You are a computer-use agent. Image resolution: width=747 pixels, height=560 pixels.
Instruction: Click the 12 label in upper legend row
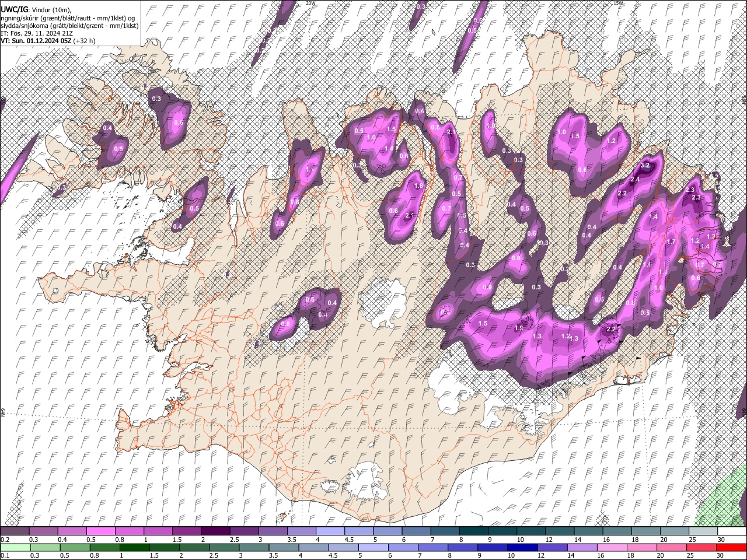549,540
